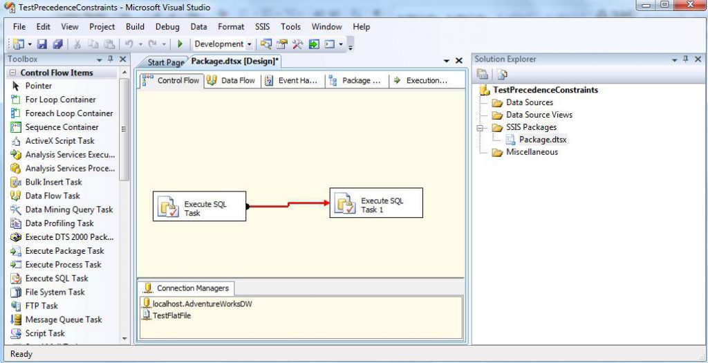708x363 pixels.
Task: Toggle auto-hide pin on Toolbox panel
Action: 111,59
